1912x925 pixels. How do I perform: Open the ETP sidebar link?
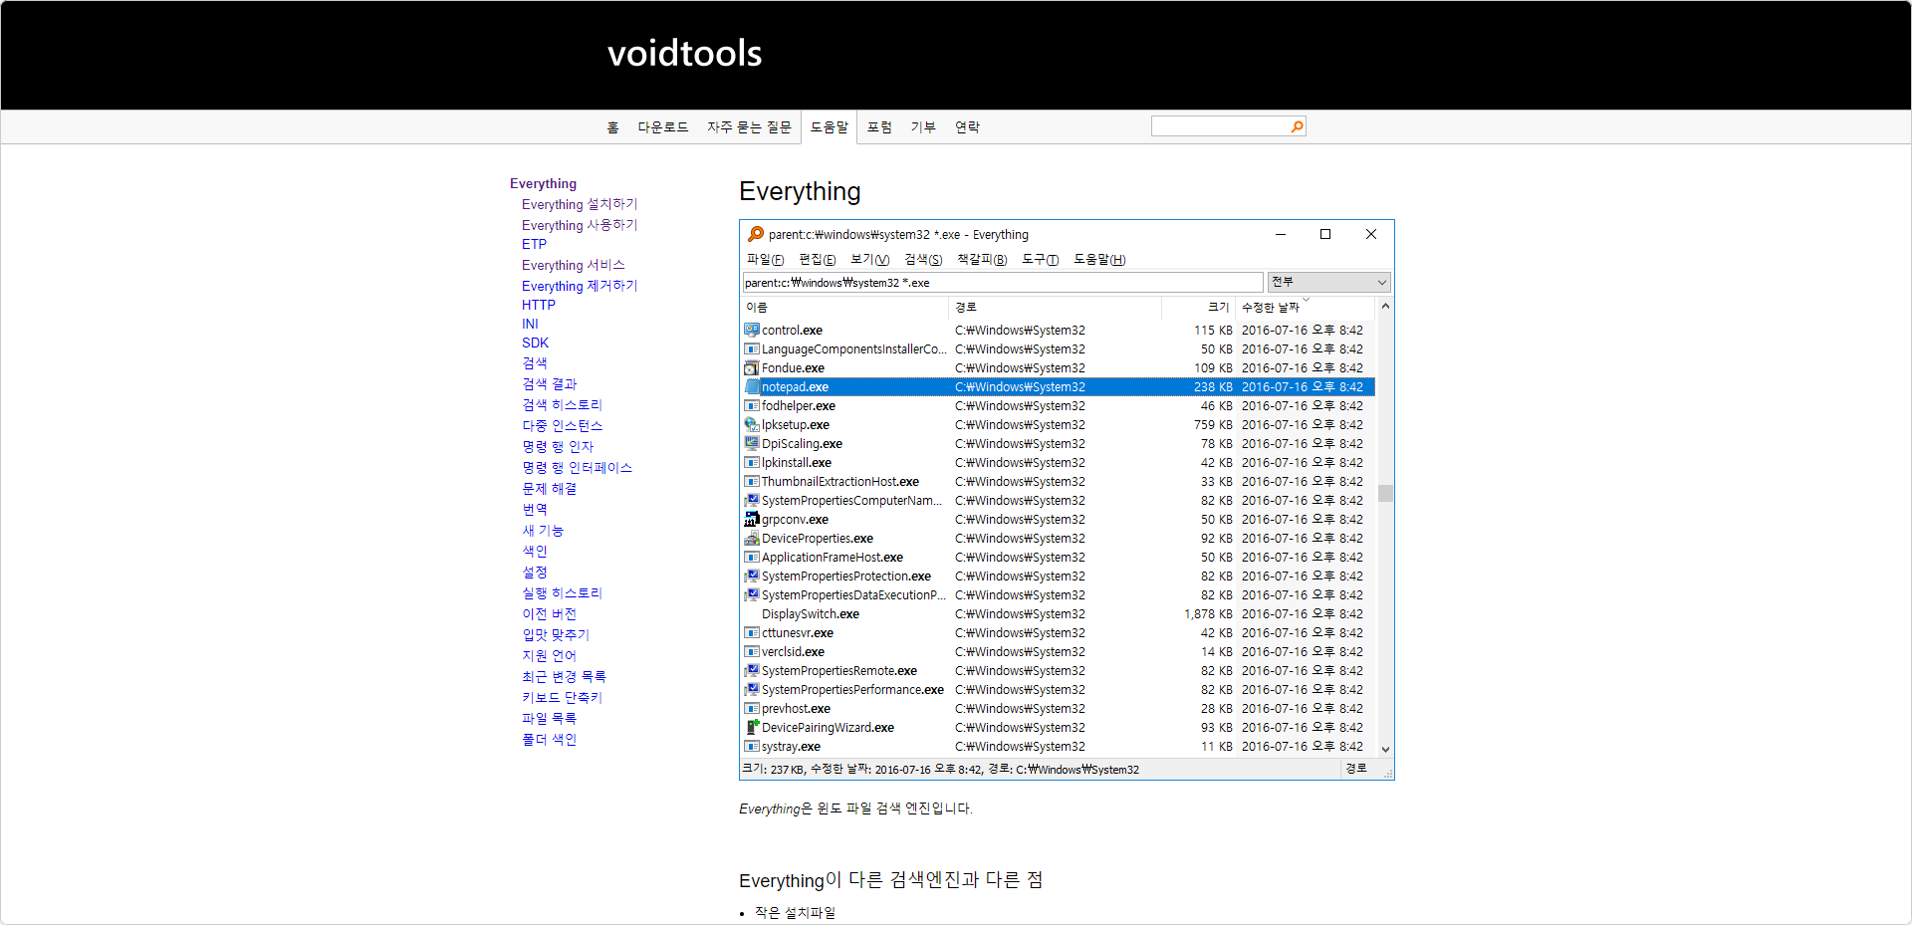pos(534,244)
